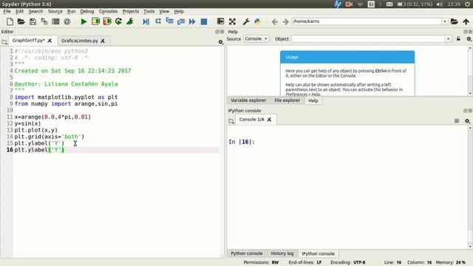
Task: Open the View menu
Action: coord(164,11)
